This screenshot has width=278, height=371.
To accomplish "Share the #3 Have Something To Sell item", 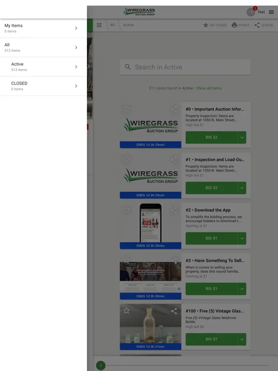I will 174,260.
